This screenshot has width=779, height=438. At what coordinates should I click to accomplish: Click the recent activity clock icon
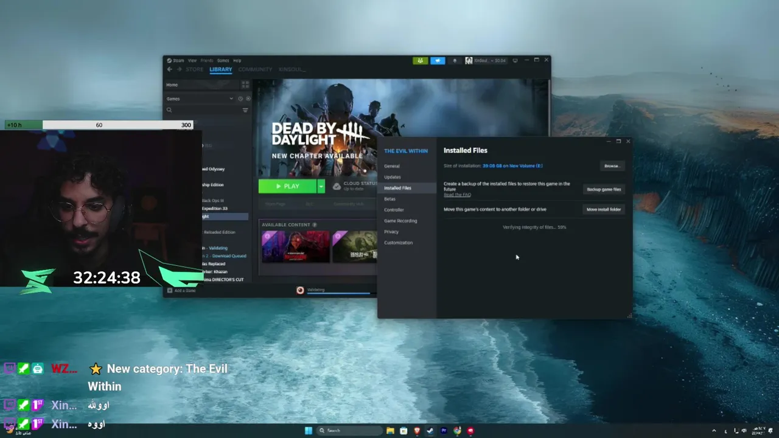point(240,99)
